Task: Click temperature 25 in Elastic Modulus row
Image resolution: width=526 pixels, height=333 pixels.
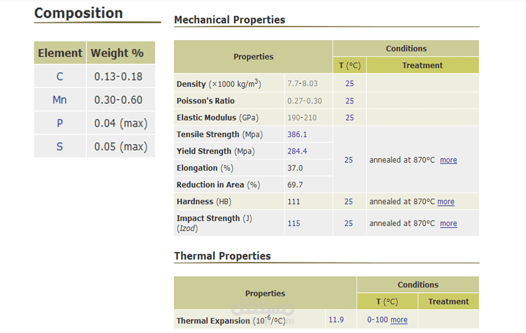Action: pyautogui.click(x=349, y=117)
